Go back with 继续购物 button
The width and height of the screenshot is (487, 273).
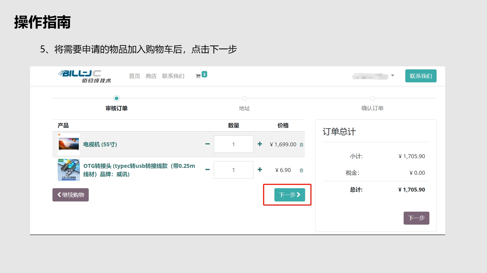point(70,195)
